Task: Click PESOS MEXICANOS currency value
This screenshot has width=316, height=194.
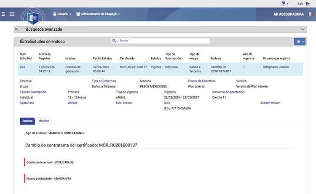Action: [x=153, y=87]
